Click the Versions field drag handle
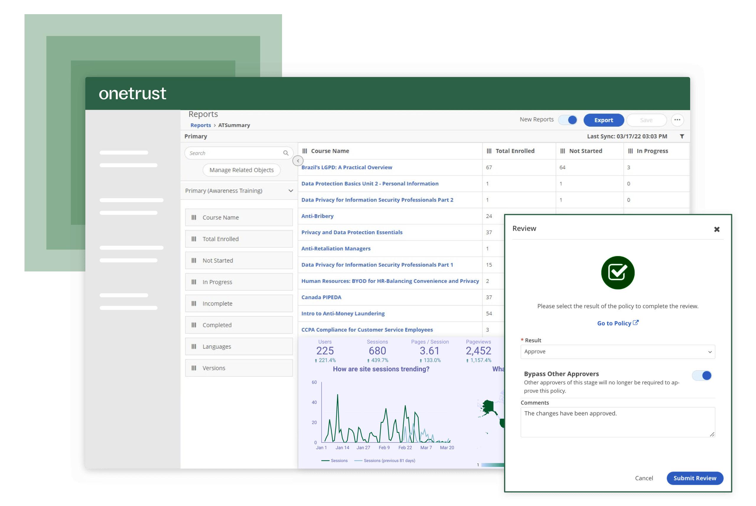This screenshot has width=756, height=506. (194, 368)
